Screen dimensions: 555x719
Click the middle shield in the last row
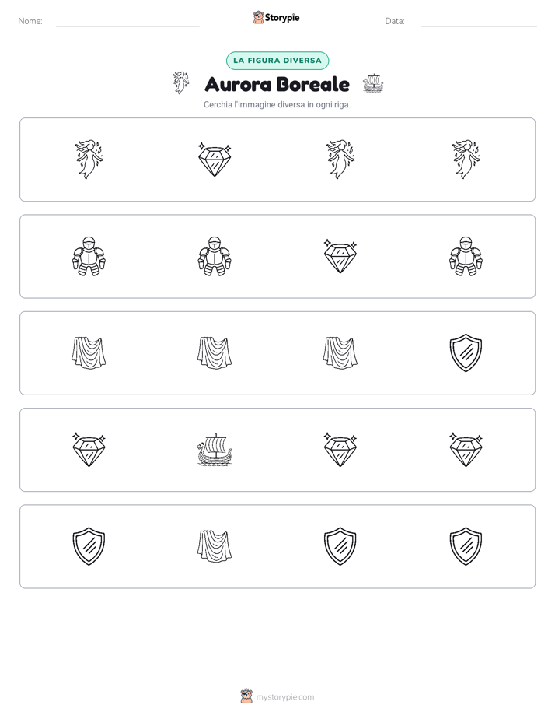point(340,546)
